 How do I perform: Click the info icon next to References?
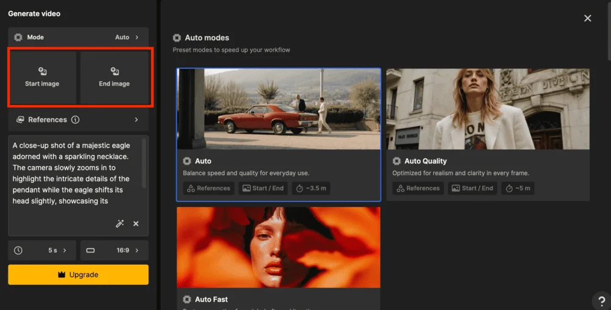(x=75, y=120)
